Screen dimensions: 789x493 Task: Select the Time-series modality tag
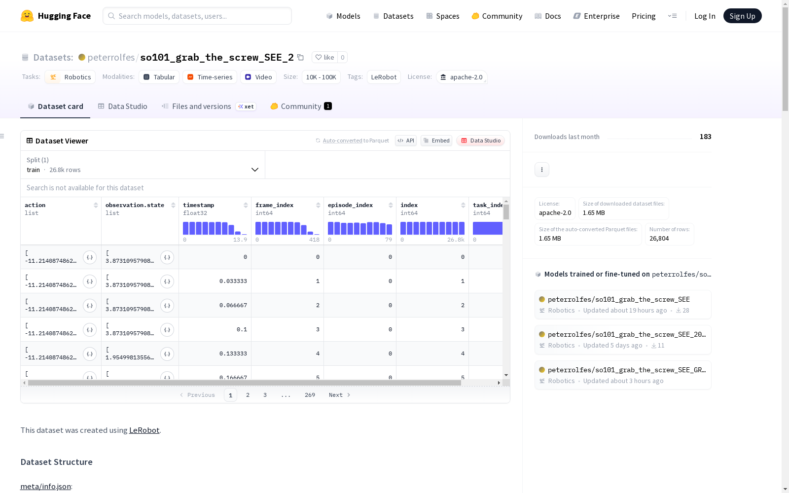coord(210,77)
